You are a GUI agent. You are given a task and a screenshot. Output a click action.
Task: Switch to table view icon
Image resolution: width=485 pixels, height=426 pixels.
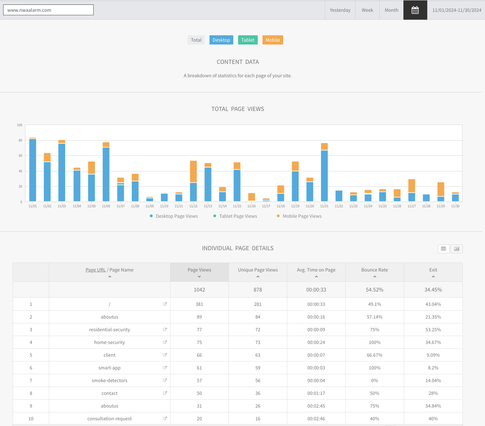pos(443,249)
